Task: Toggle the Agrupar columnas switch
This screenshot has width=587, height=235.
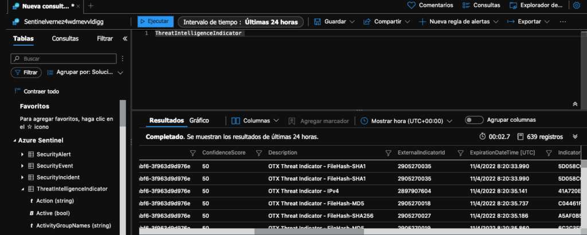Action: (474, 120)
